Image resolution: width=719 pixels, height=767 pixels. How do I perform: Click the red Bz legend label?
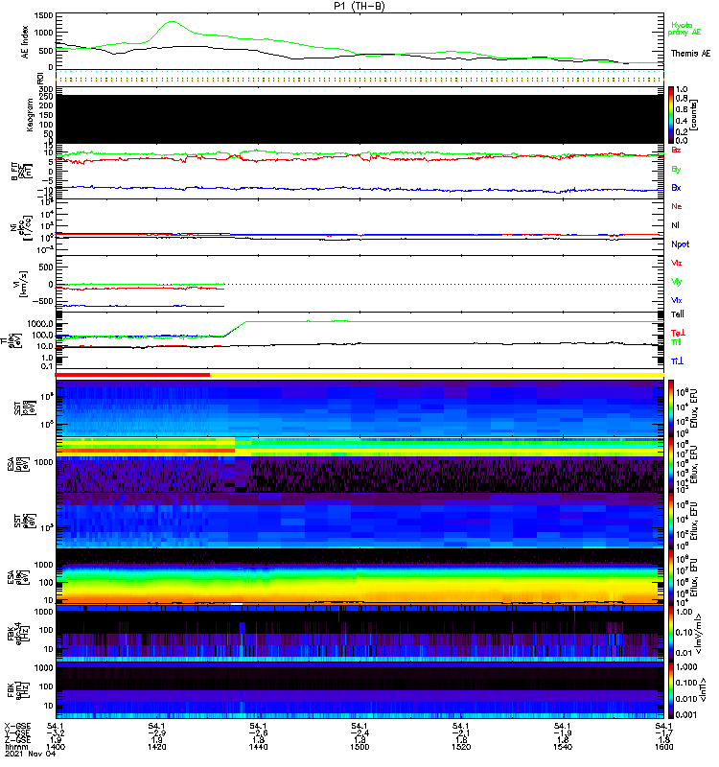pyautogui.click(x=676, y=150)
